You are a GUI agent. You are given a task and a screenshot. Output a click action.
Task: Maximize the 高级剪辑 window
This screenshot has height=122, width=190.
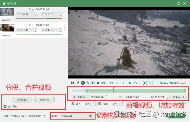click(x=179, y=4)
